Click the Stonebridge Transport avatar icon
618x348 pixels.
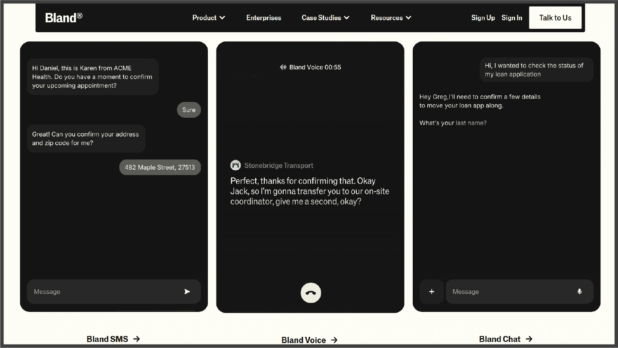click(235, 165)
